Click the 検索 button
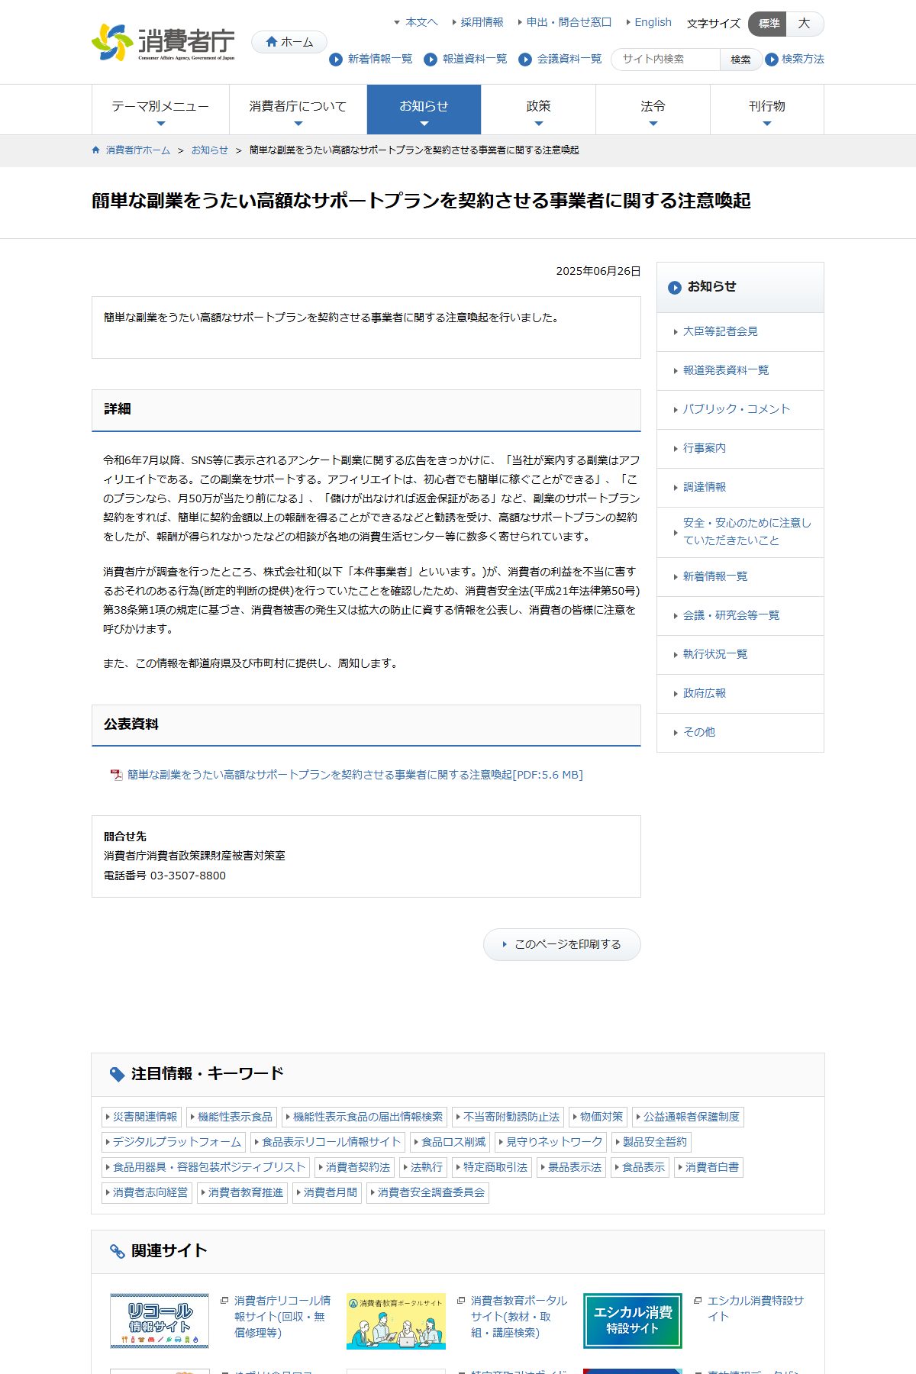This screenshot has width=916, height=1374. pos(740,60)
